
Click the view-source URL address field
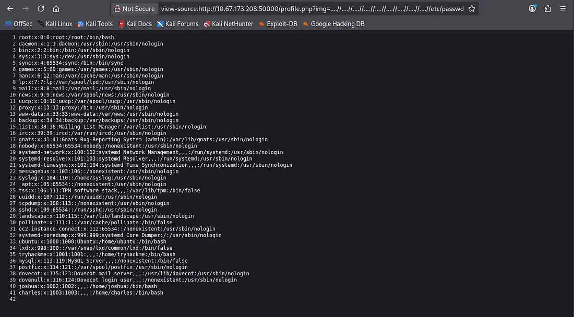[308, 9]
